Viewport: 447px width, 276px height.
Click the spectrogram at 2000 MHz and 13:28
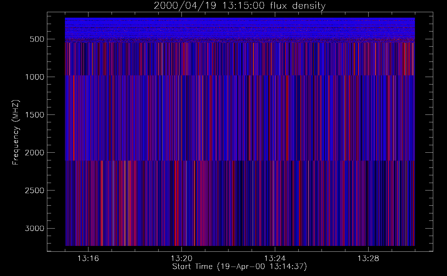[x=368, y=152]
